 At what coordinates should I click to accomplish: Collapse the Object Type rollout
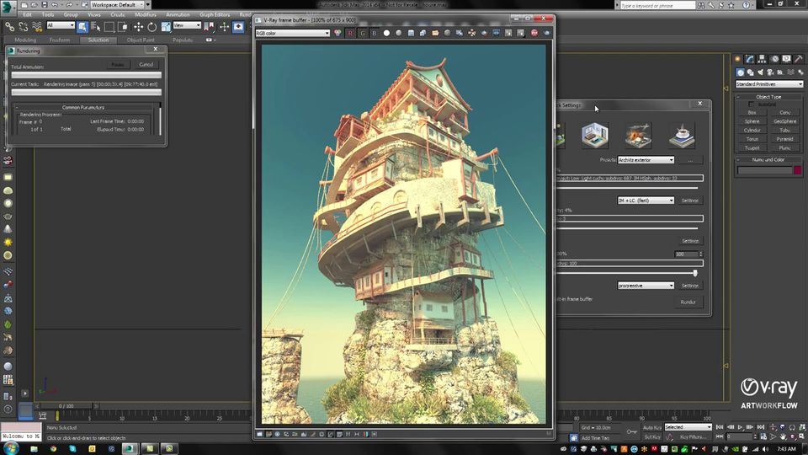pyautogui.click(x=768, y=96)
